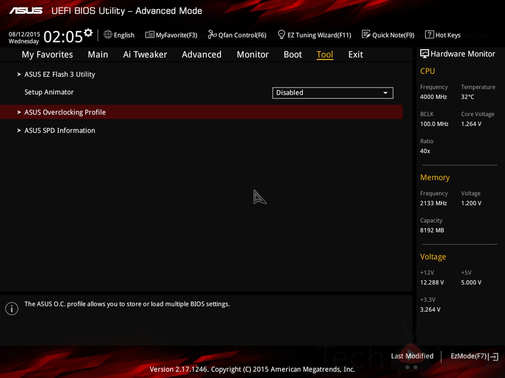Image resolution: width=505 pixels, height=378 pixels.
Task: Click the CPU section heading
Action: tap(427, 71)
